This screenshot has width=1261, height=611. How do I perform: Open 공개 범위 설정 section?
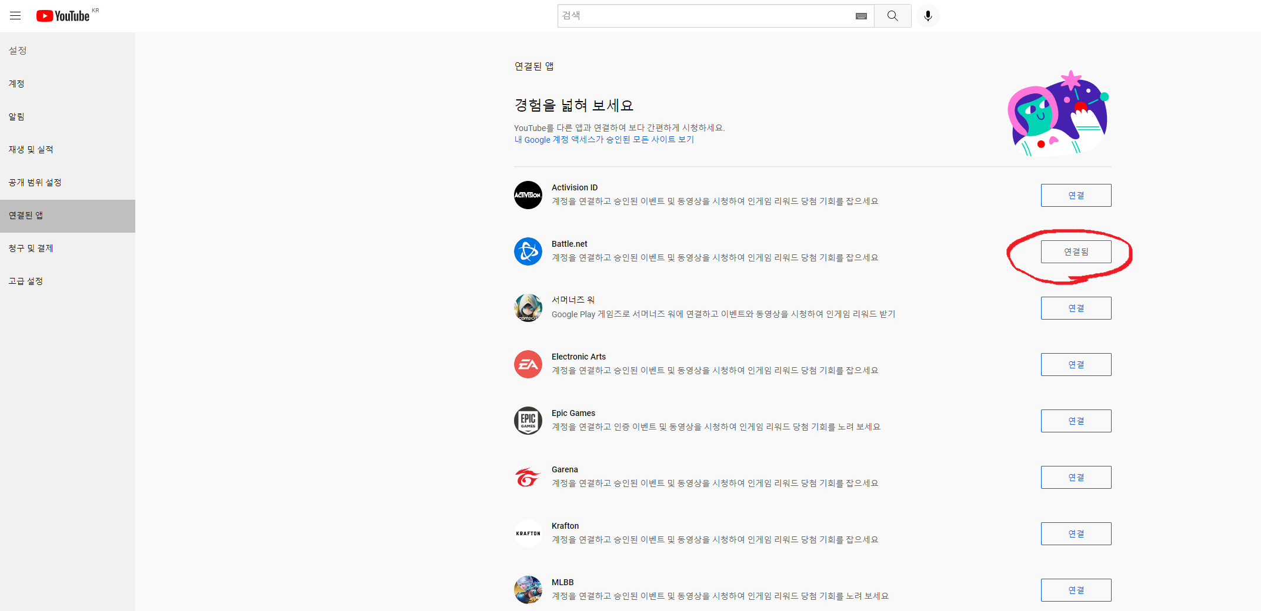tap(68, 182)
